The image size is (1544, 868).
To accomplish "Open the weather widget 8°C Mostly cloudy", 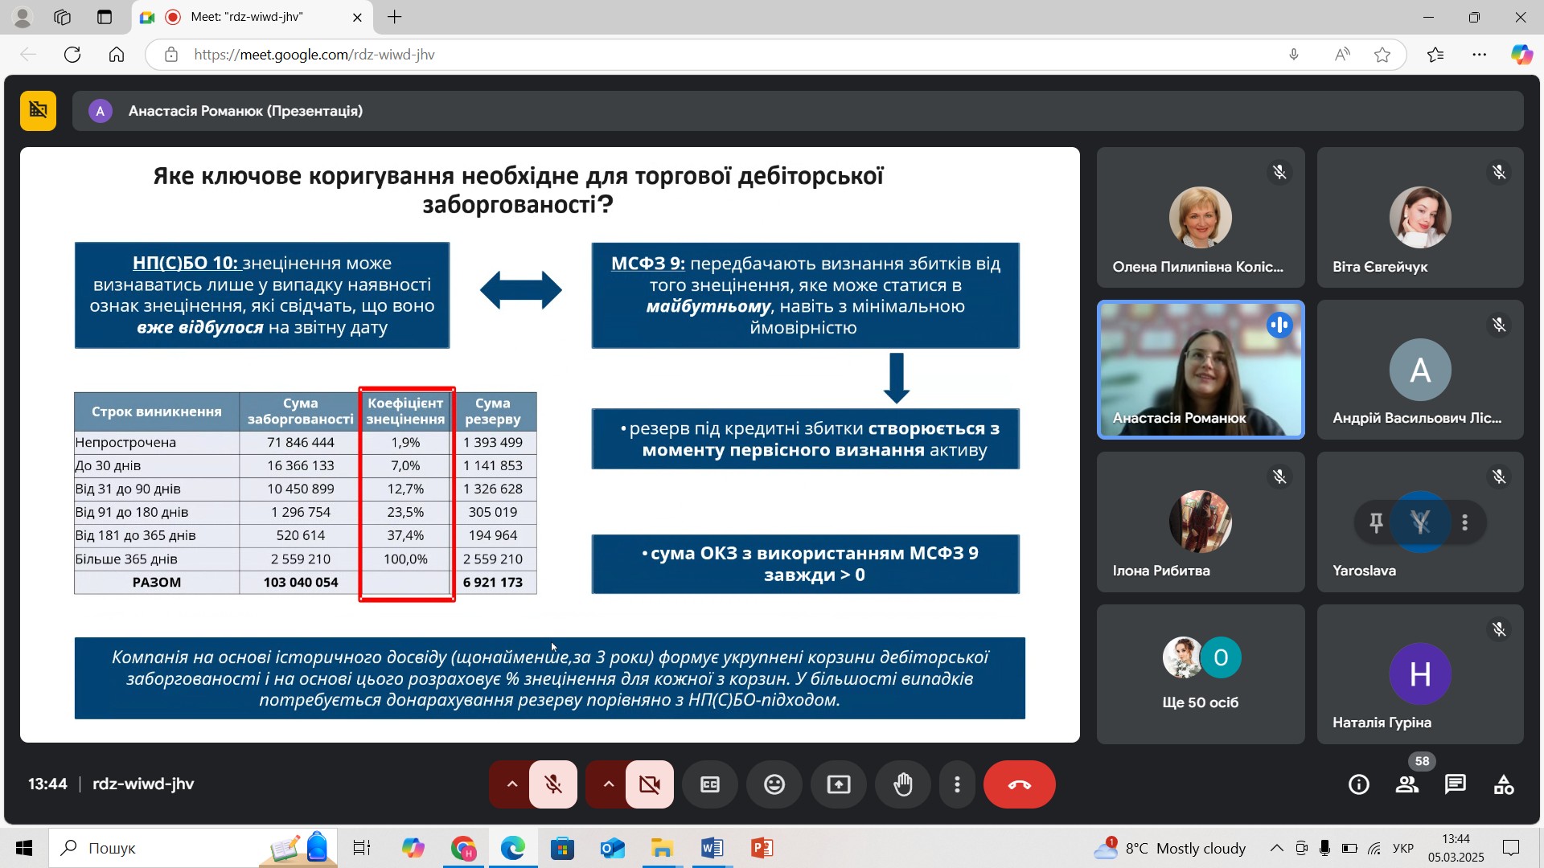I will click(1170, 848).
